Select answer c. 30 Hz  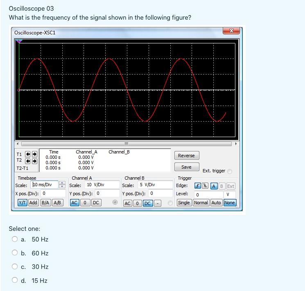click(15, 266)
